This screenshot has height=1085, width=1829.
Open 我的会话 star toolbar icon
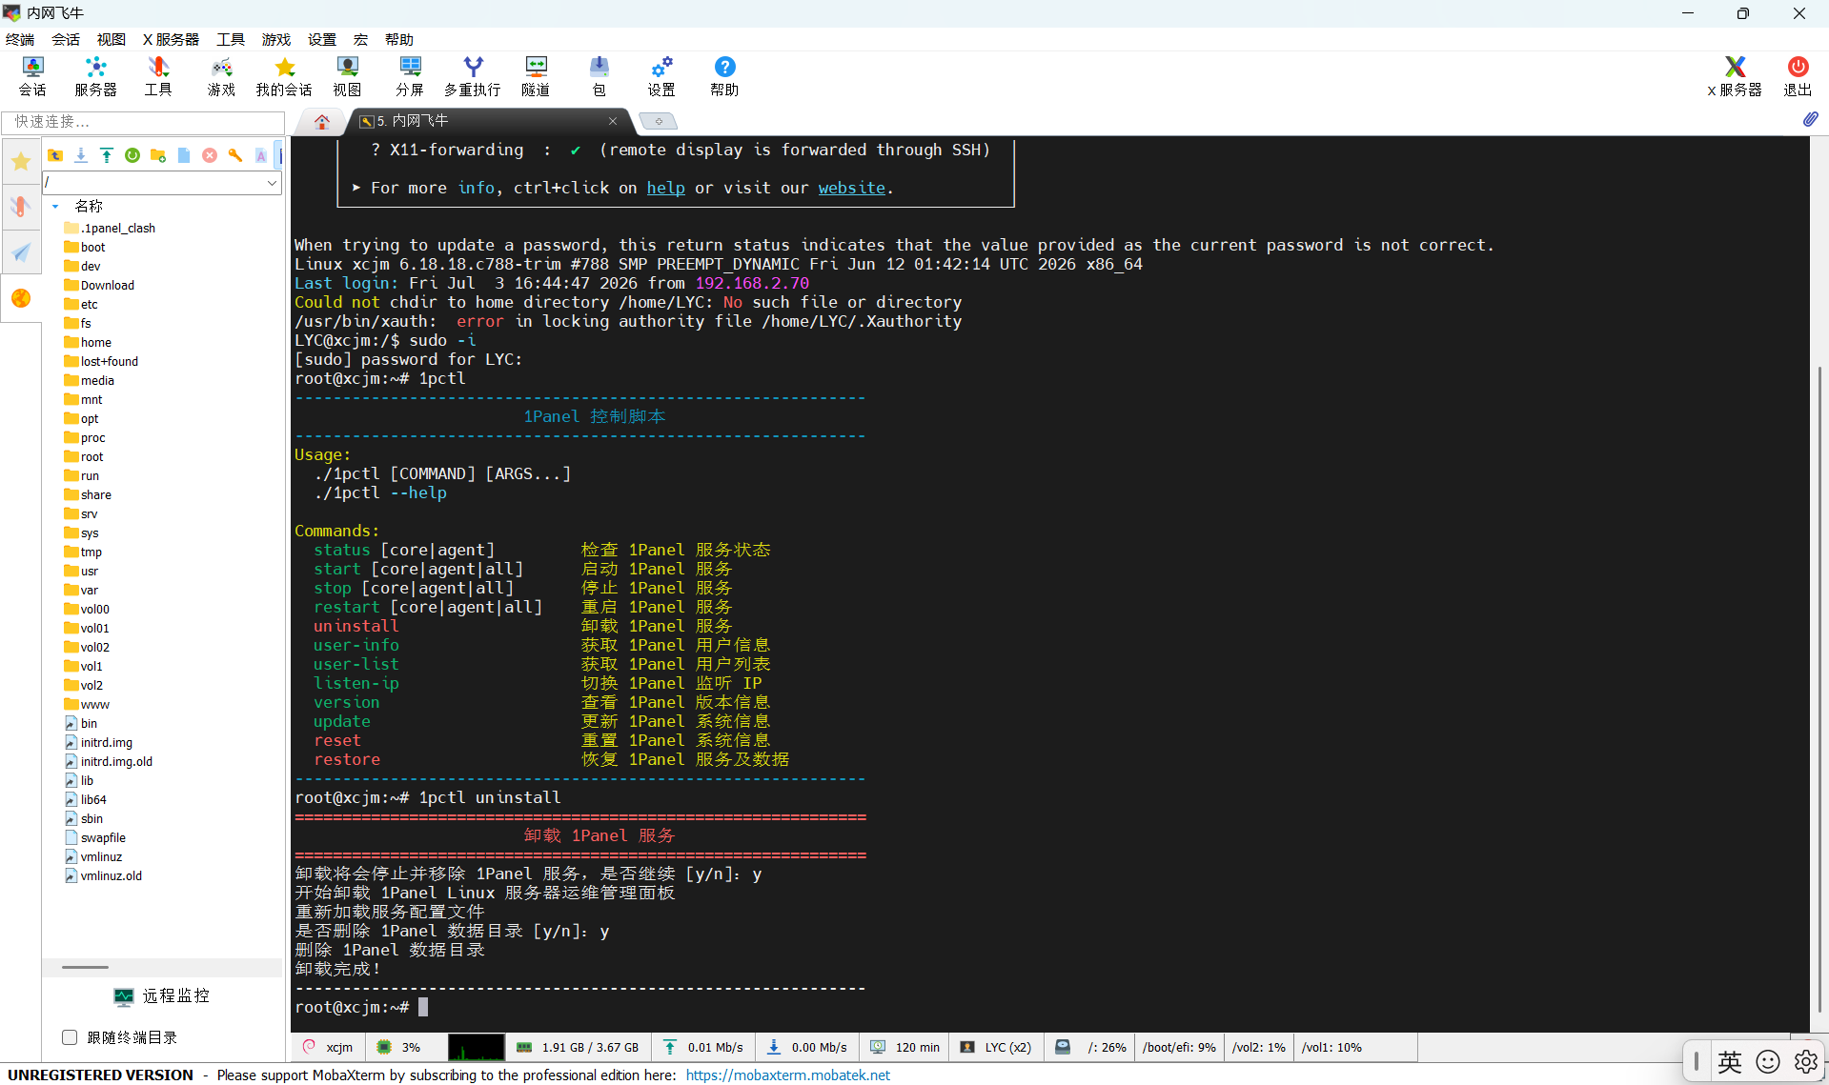coord(284,76)
